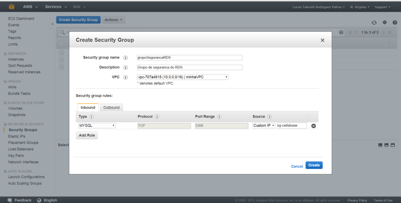The width and height of the screenshot is (401, 203).
Task: Open the Services menu
Action: tap(56, 7)
